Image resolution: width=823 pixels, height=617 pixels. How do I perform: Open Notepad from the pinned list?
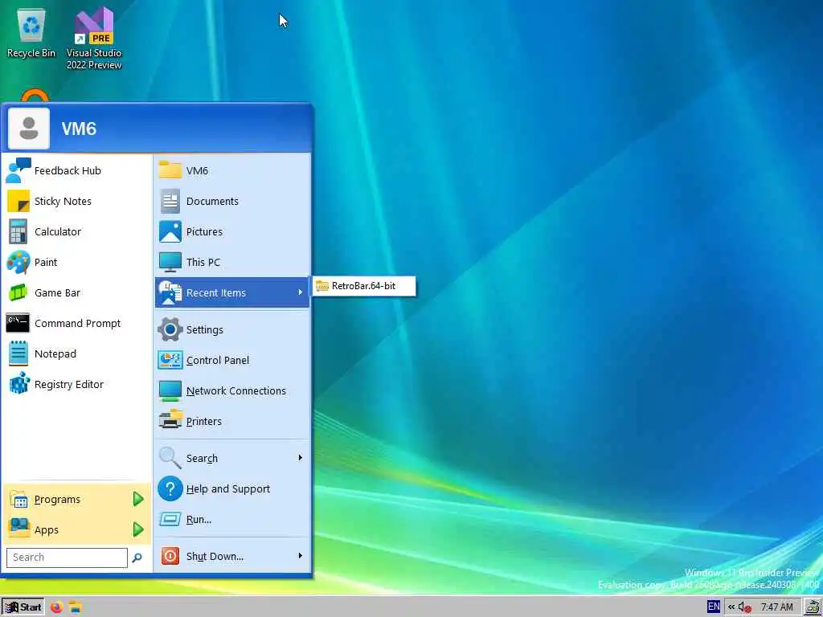76,353
